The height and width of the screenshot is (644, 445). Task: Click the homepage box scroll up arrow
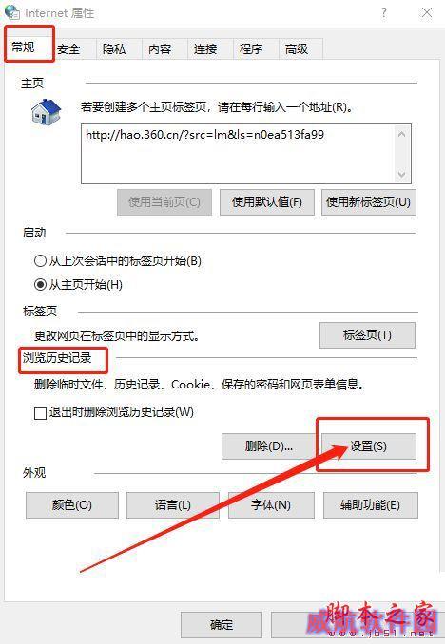click(402, 134)
